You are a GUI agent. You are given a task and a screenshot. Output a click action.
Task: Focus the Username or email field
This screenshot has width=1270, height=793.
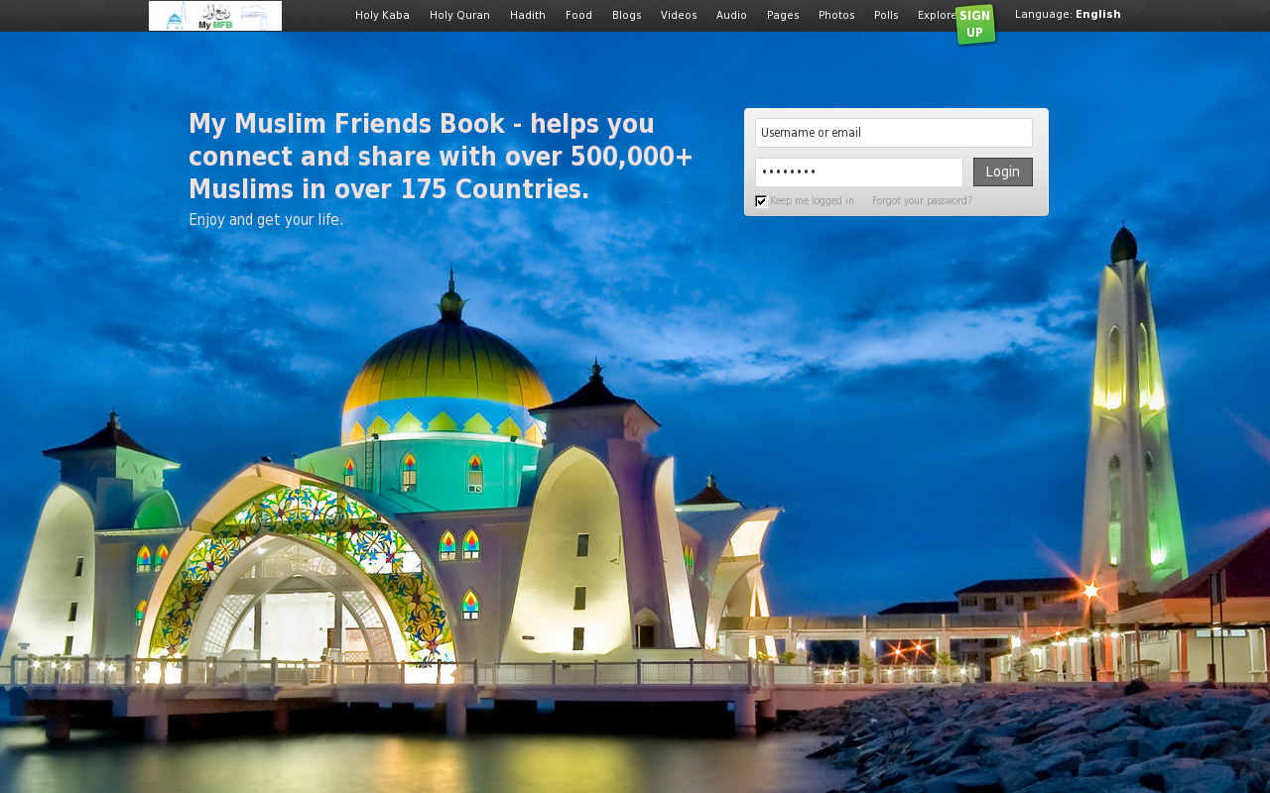pyautogui.click(x=894, y=133)
